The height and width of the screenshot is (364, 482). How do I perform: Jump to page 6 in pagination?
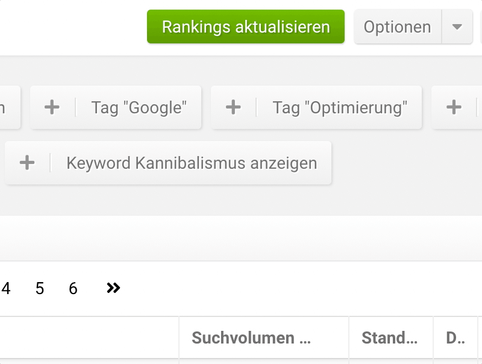pos(73,289)
